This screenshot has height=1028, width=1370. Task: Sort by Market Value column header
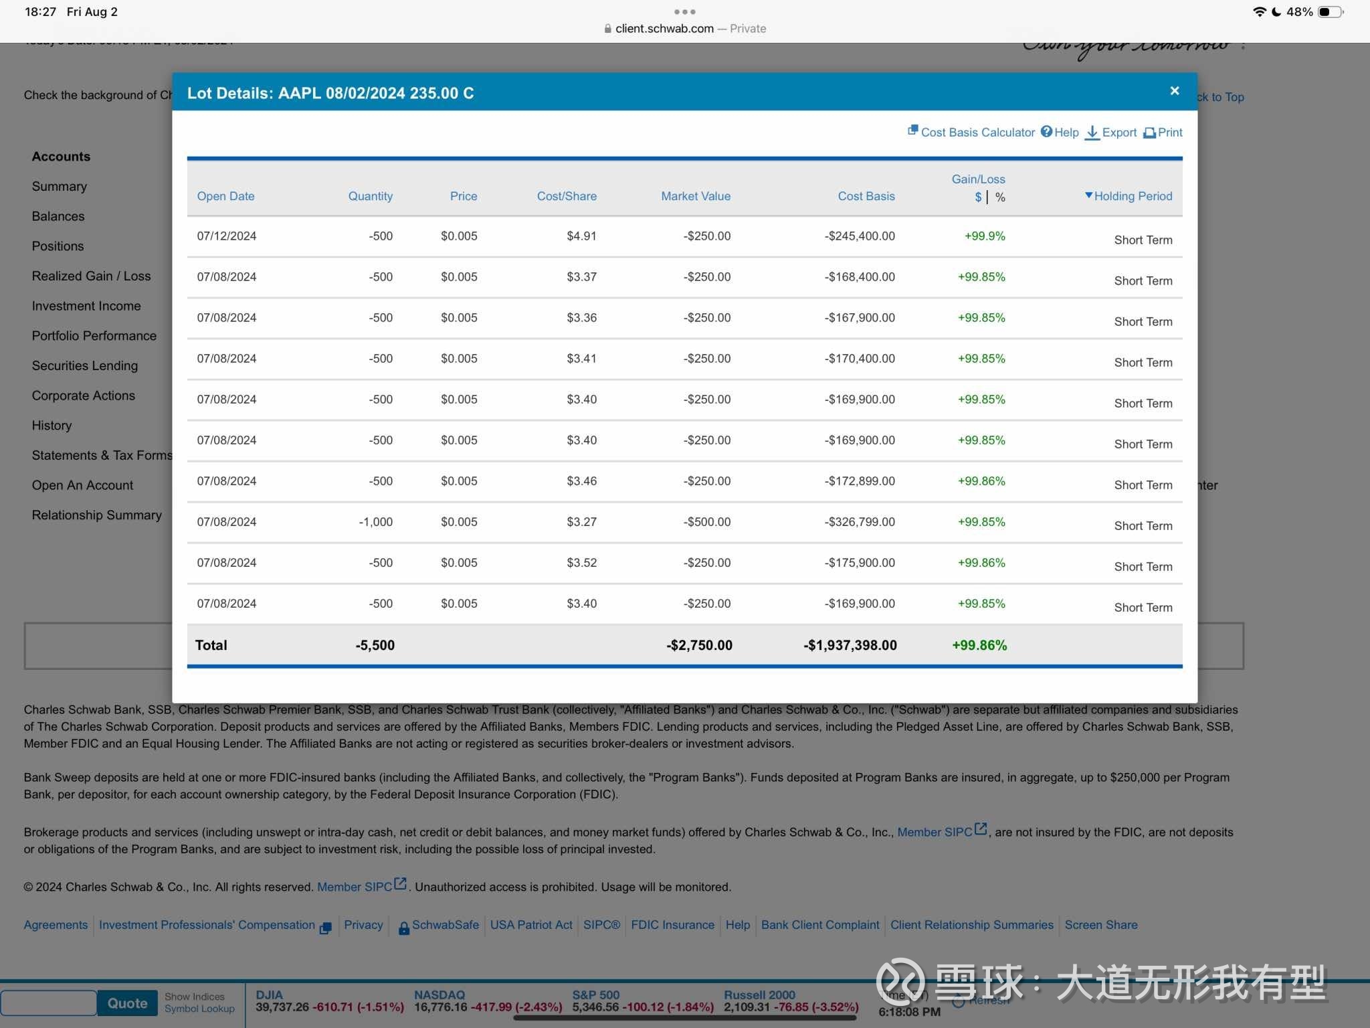coord(696,196)
